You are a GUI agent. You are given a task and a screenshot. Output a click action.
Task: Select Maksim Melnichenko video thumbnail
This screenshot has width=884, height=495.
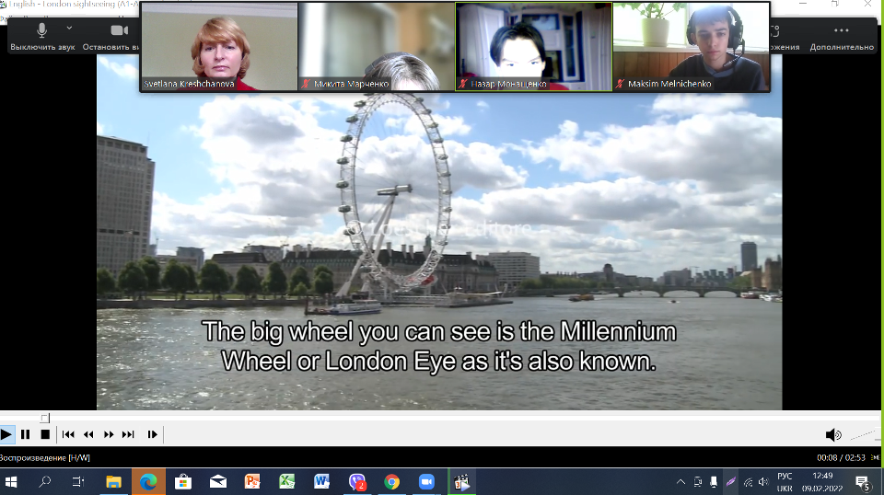tap(691, 47)
